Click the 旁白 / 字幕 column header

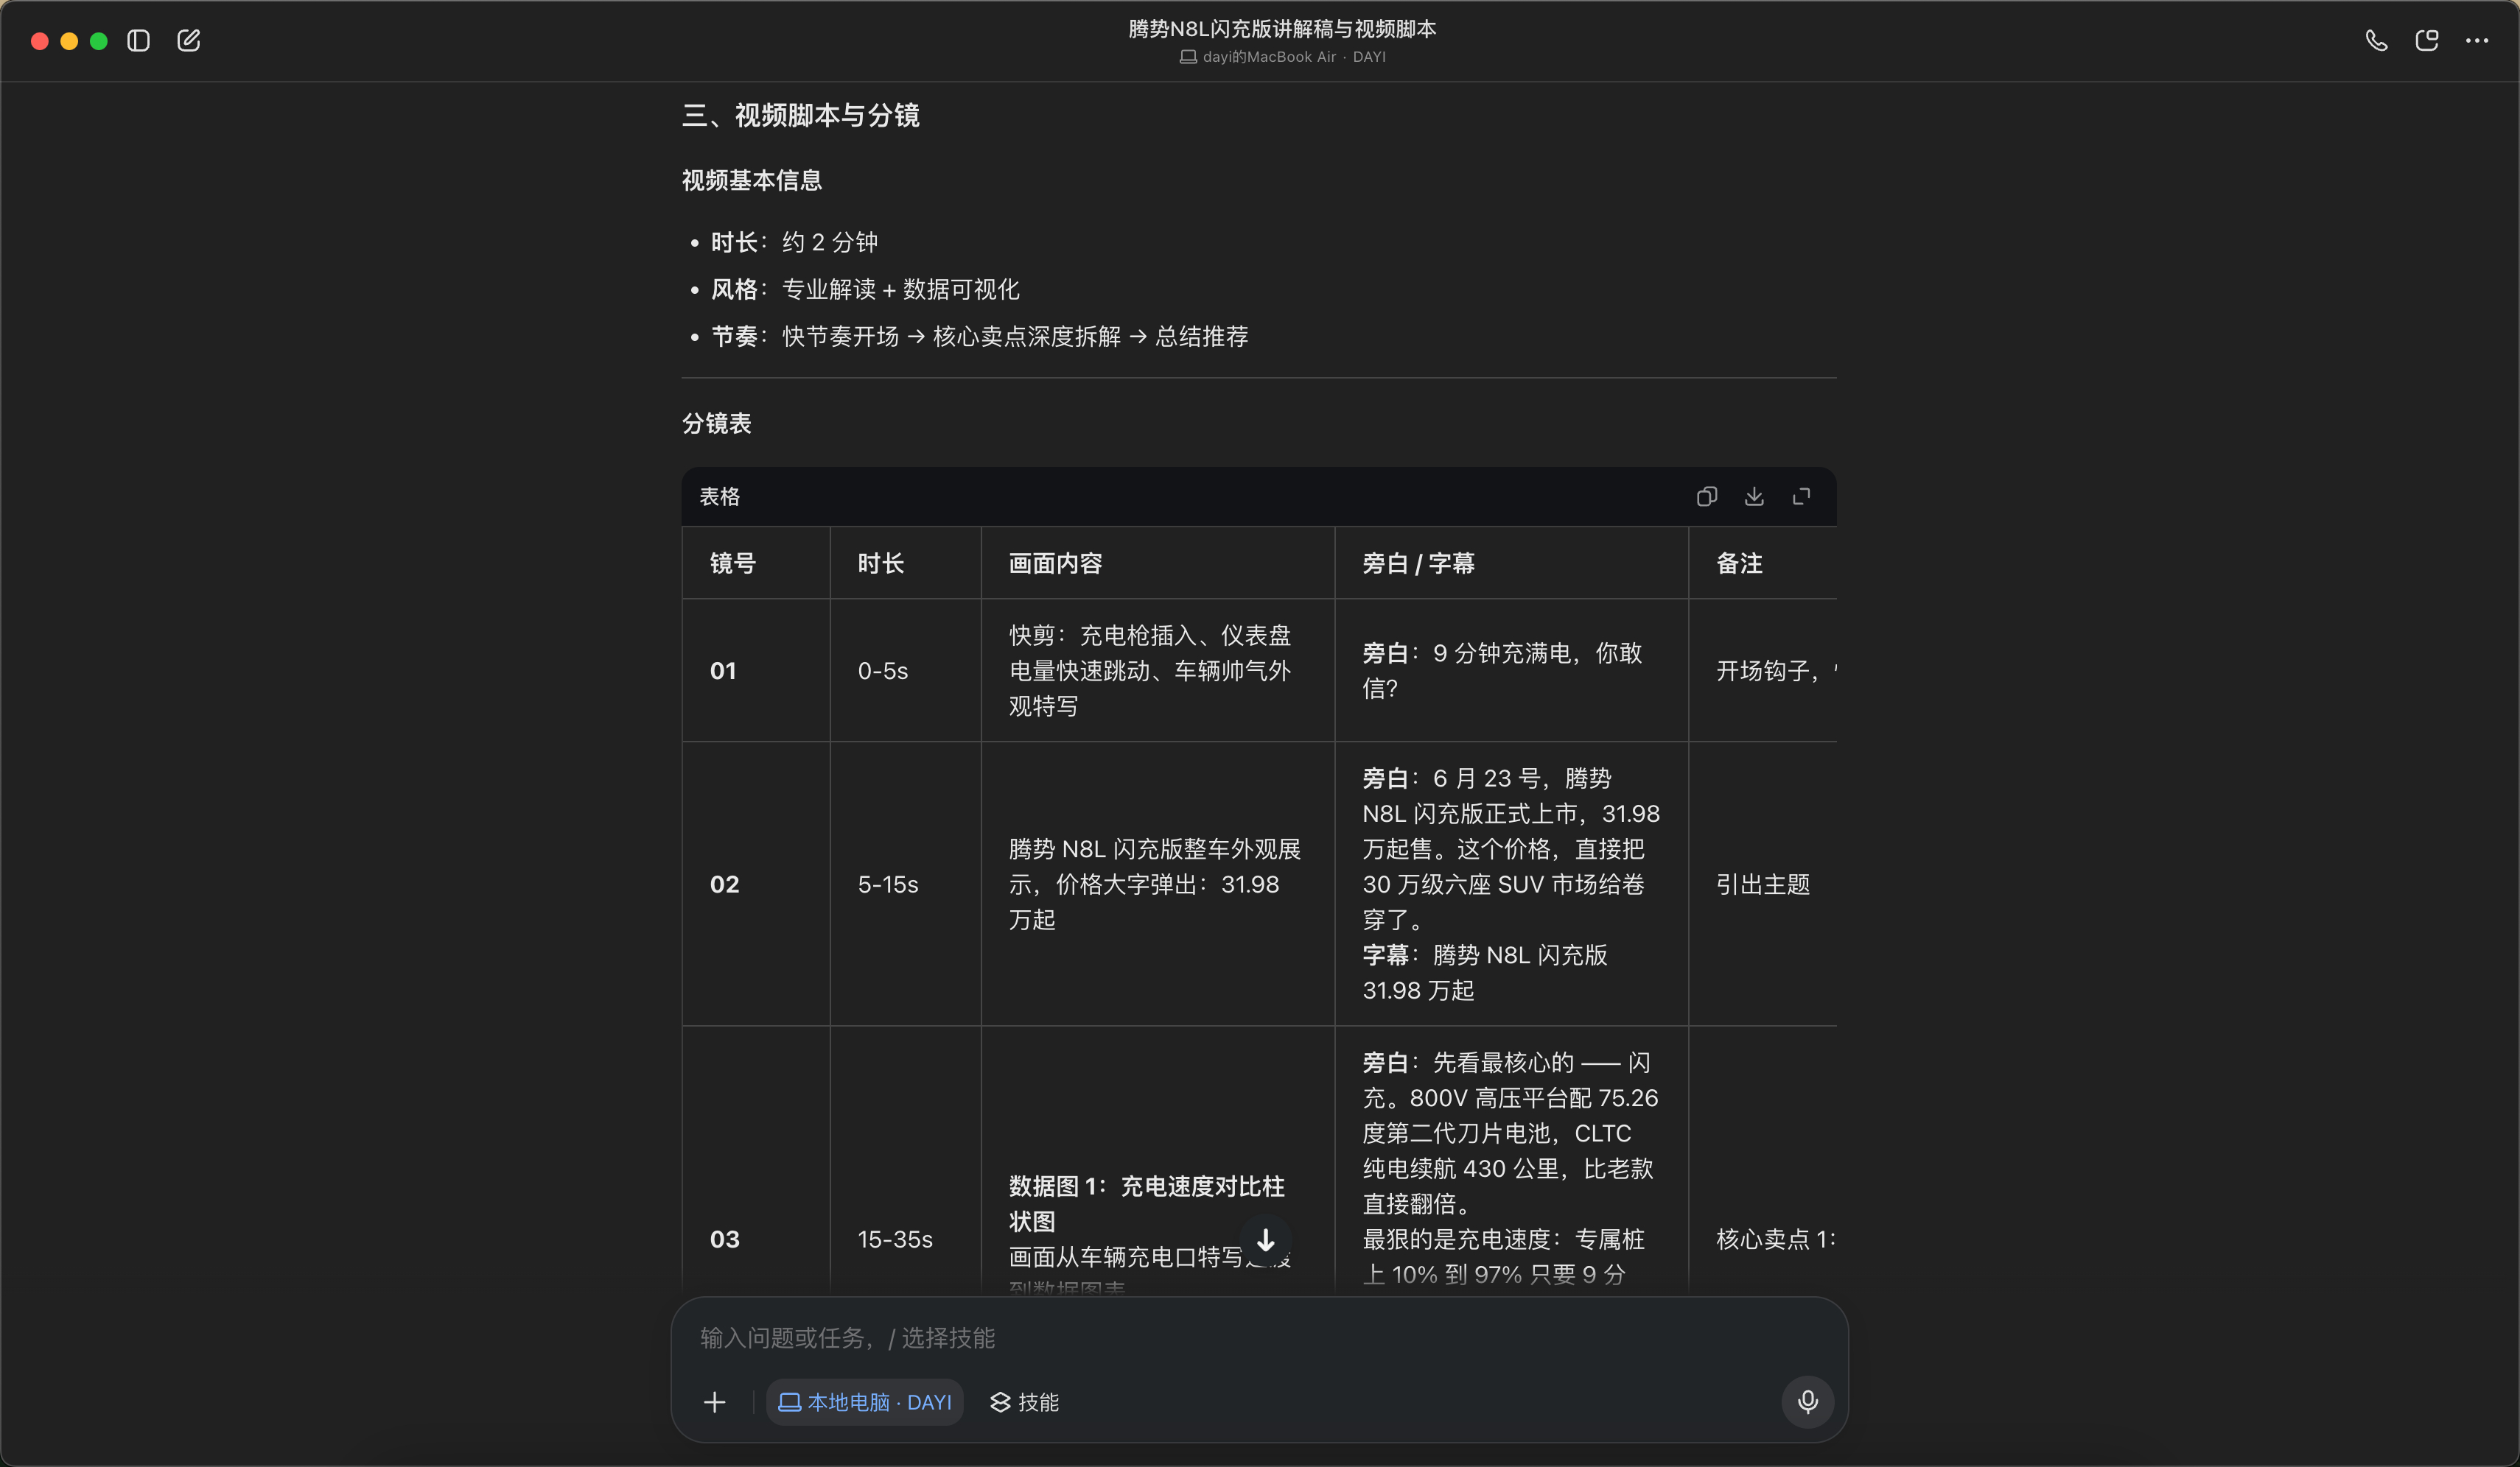pos(1511,563)
